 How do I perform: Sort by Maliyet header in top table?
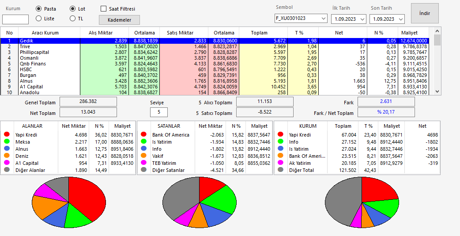413,33
